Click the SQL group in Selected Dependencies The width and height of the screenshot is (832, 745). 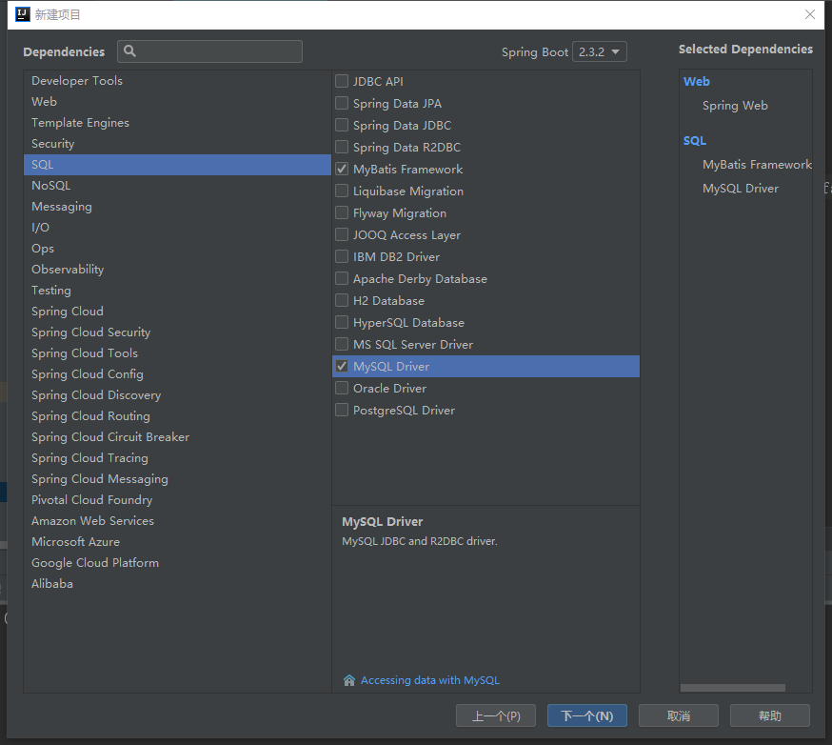point(695,141)
